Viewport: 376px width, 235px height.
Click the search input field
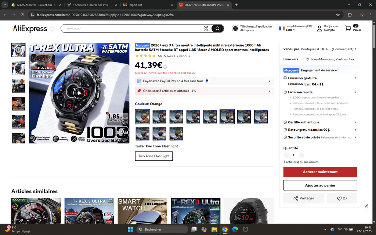133,29
